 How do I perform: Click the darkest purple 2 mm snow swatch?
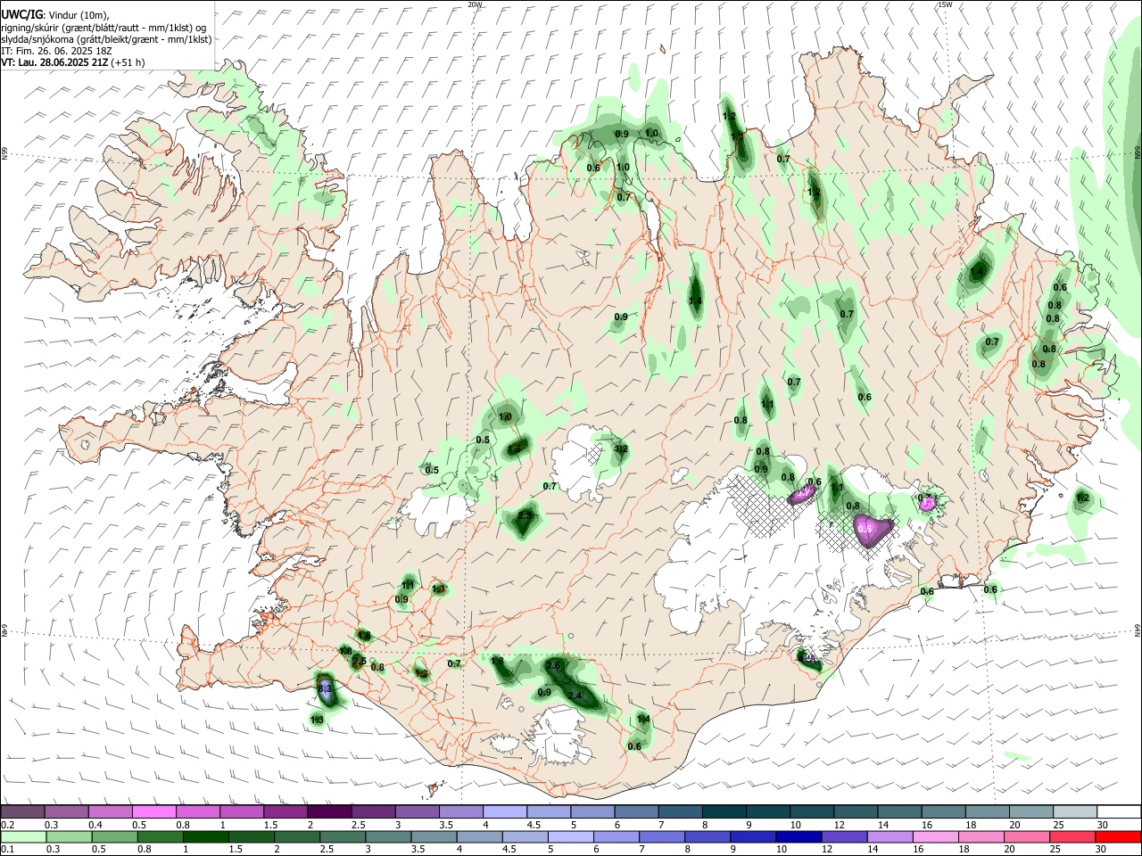pyautogui.click(x=329, y=812)
